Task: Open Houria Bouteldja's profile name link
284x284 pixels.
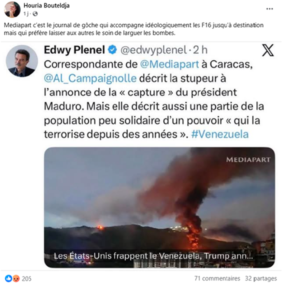Action: click(x=47, y=6)
